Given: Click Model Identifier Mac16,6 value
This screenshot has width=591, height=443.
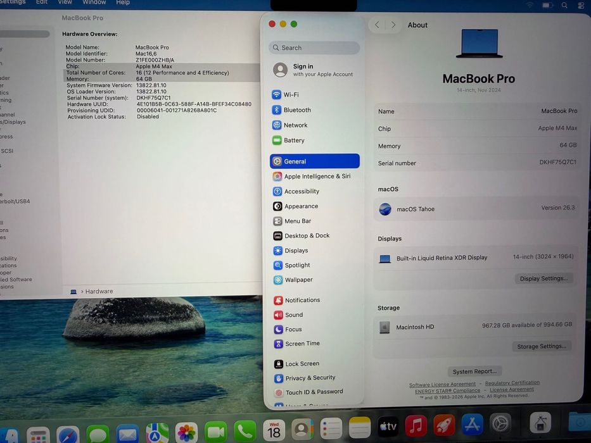Looking at the screenshot, I should [146, 54].
